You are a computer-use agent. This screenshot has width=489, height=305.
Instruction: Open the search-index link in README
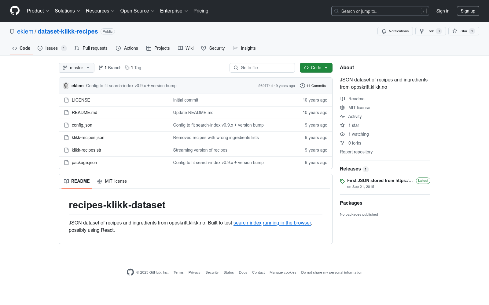coord(248,223)
